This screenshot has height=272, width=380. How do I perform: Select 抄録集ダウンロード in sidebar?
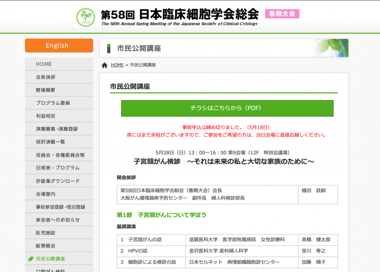[x=59, y=181]
